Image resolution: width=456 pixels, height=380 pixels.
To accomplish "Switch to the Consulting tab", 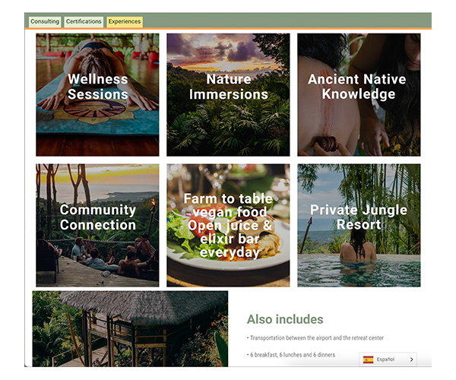I will pos(45,21).
